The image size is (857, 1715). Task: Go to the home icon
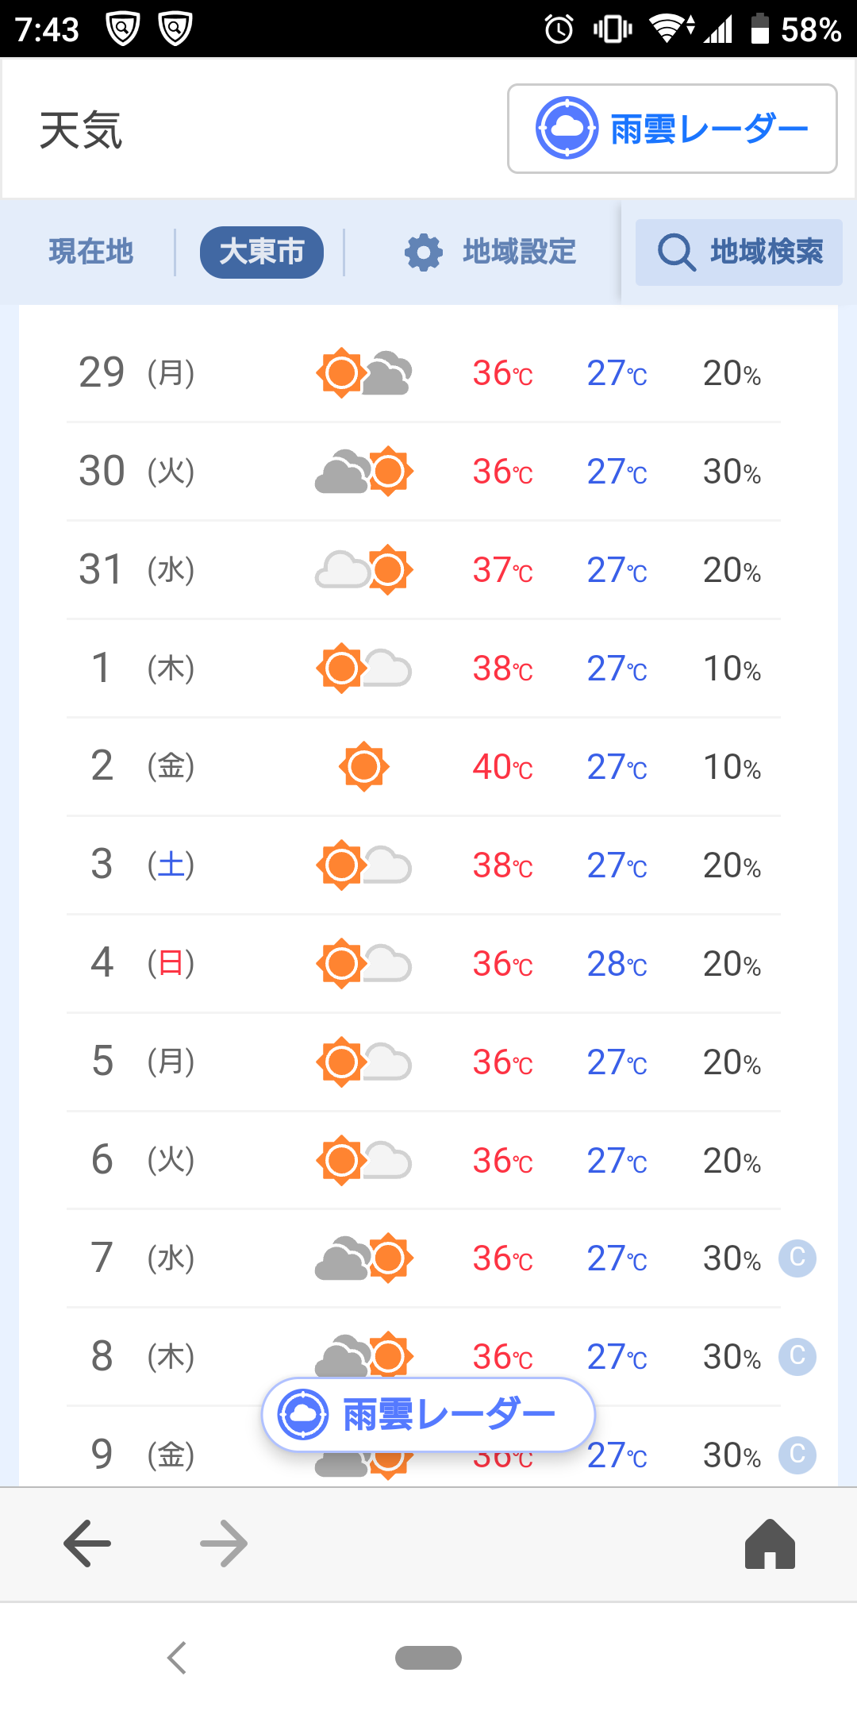pos(770,1543)
